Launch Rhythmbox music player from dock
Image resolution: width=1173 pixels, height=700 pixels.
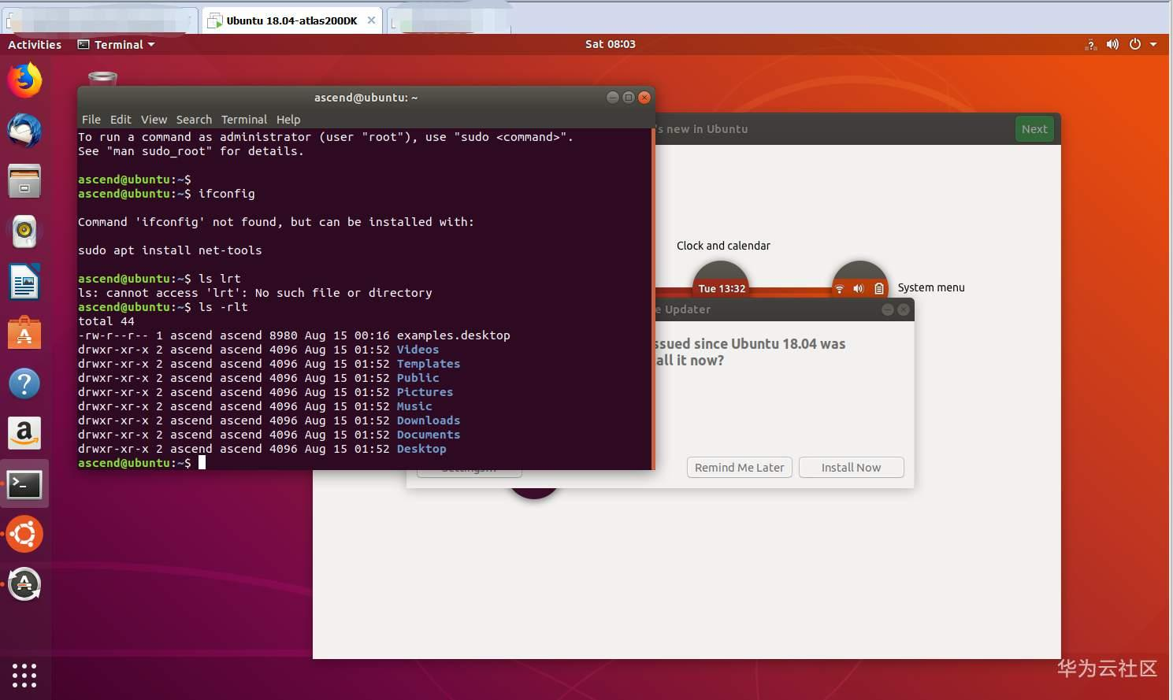click(x=24, y=231)
